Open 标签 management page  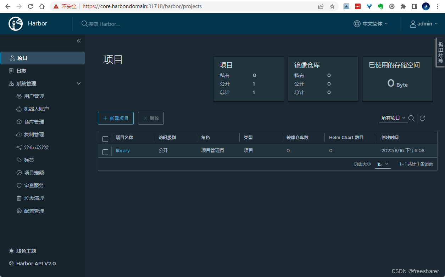coord(29,160)
